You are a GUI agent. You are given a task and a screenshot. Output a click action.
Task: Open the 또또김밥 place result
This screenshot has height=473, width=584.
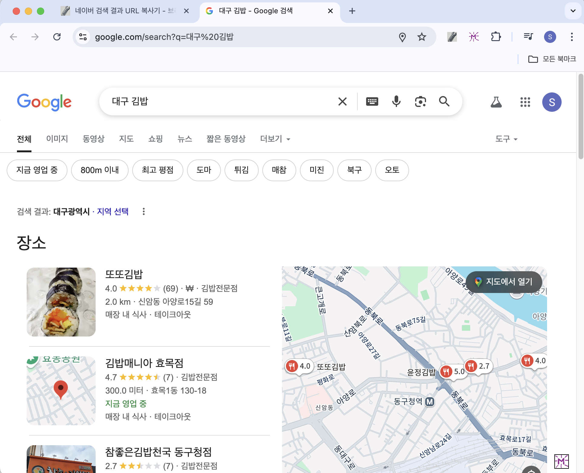124,274
